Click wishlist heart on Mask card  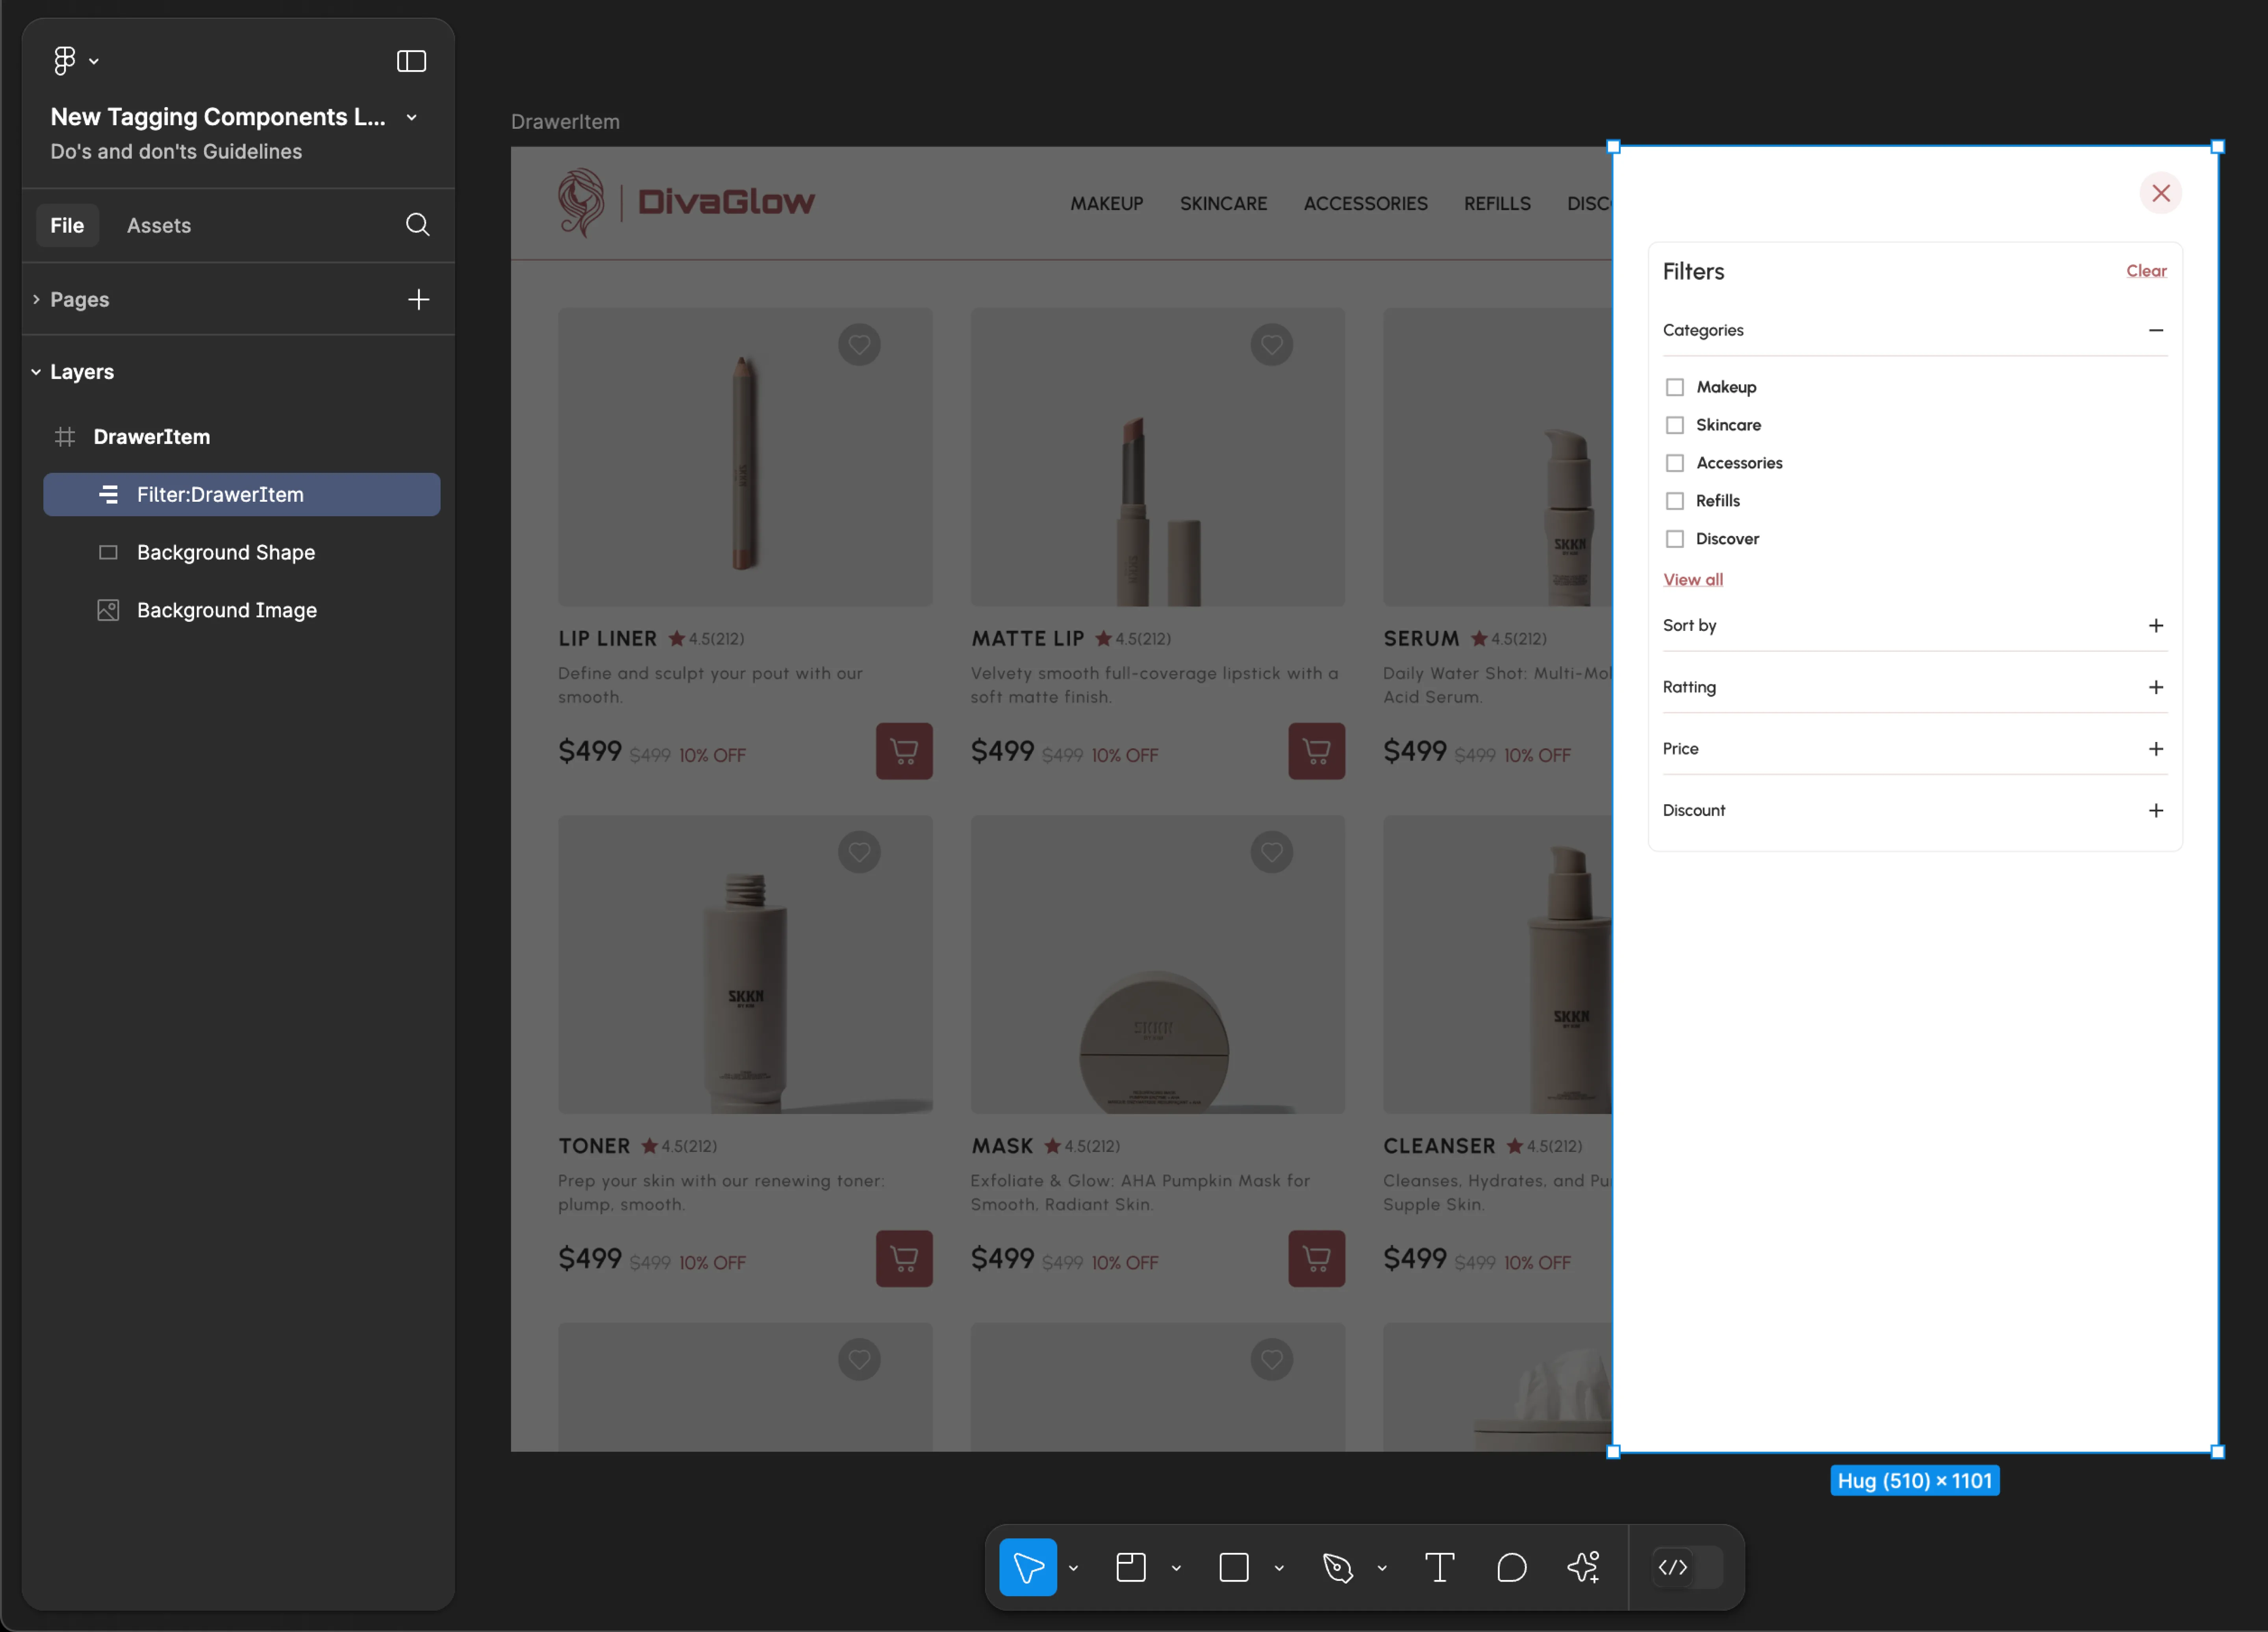tap(1271, 852)
